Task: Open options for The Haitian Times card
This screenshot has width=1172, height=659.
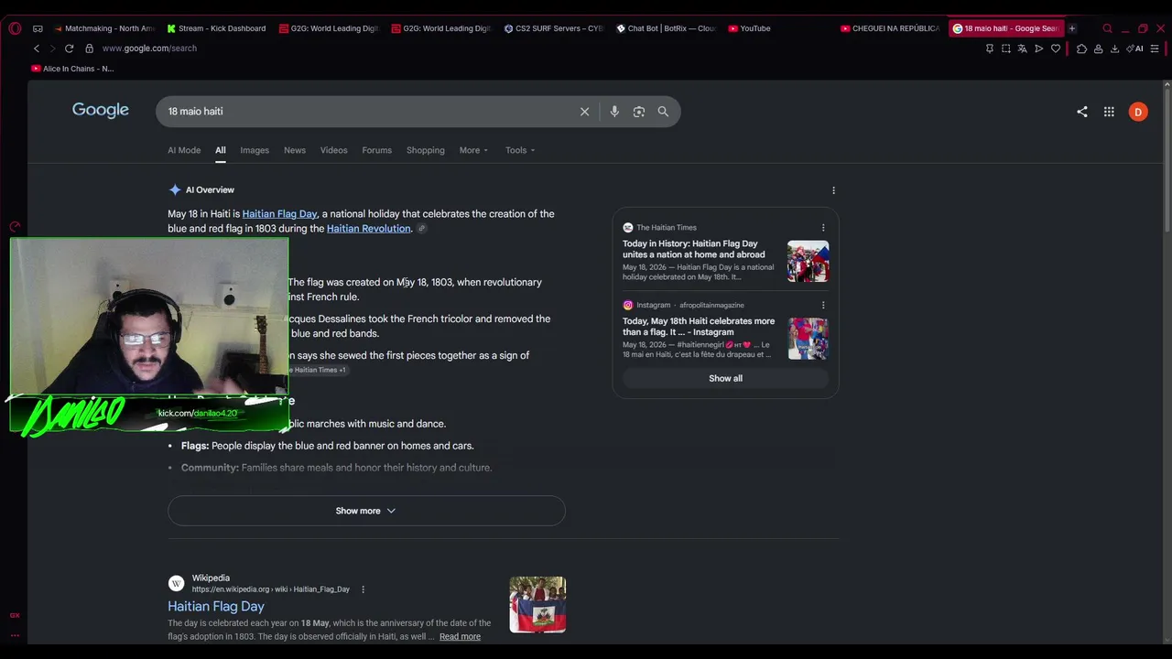Action: [x=823, y=228]
